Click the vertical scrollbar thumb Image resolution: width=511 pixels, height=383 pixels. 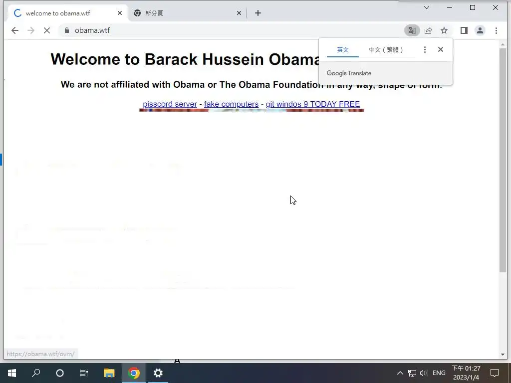(x=503, y=160)
